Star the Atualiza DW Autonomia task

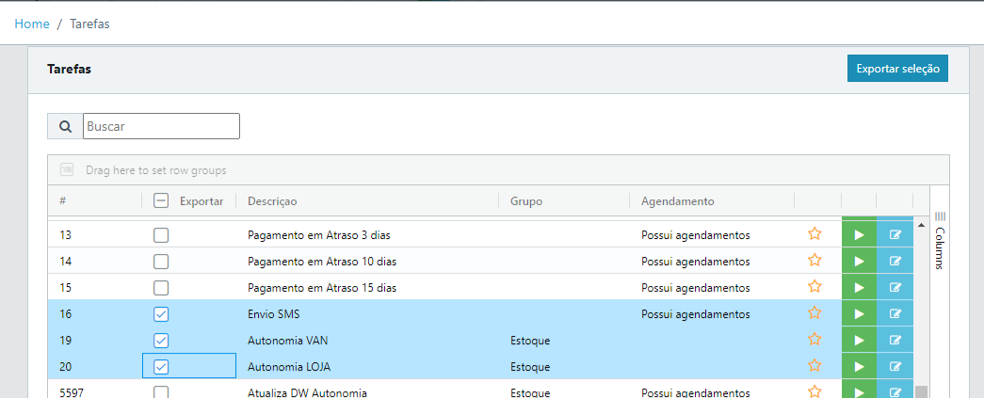[x=815, y=391]
